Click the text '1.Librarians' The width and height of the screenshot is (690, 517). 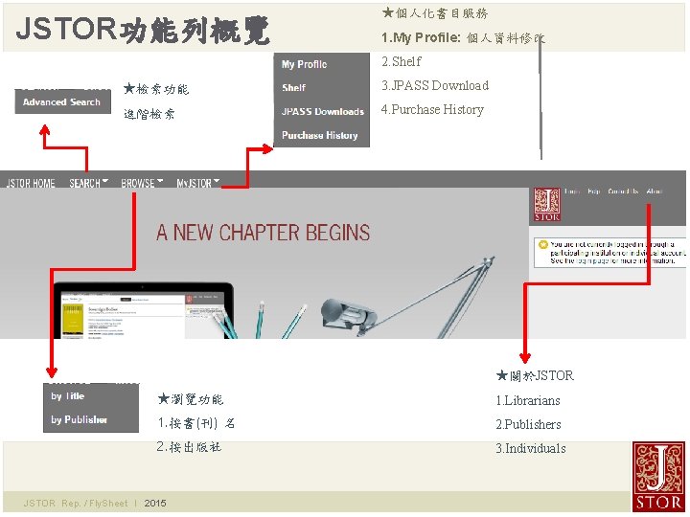(528, 400)
